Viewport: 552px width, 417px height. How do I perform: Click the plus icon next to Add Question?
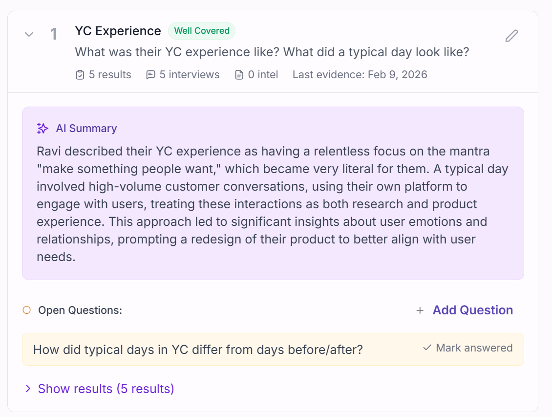click(x=420, y=310)
